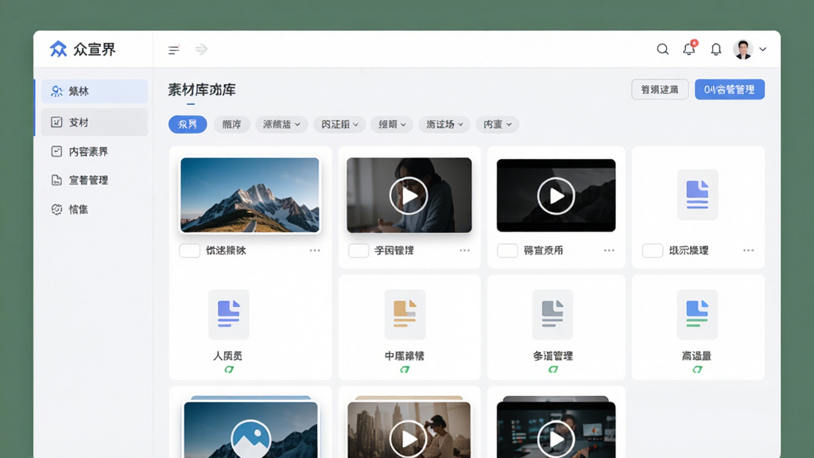Viewport: 814px width, 458px height.
Task: Open the three-dot menu on the mountain photo card
Action: click(x=315, y=250)
